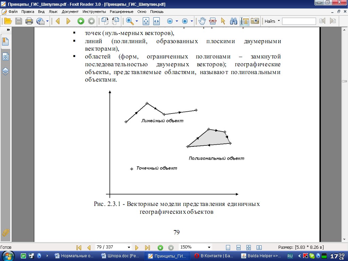Open dropdown next to Zoom In plus button
The width and height of the screenshot is (348, 261).
192,21
